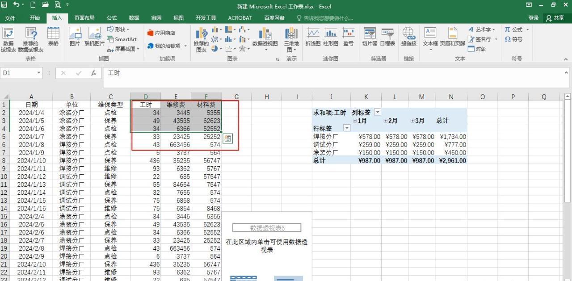Click the Print Preview icon in quick access
572x281 pixels.
click(x=58, y=5)
